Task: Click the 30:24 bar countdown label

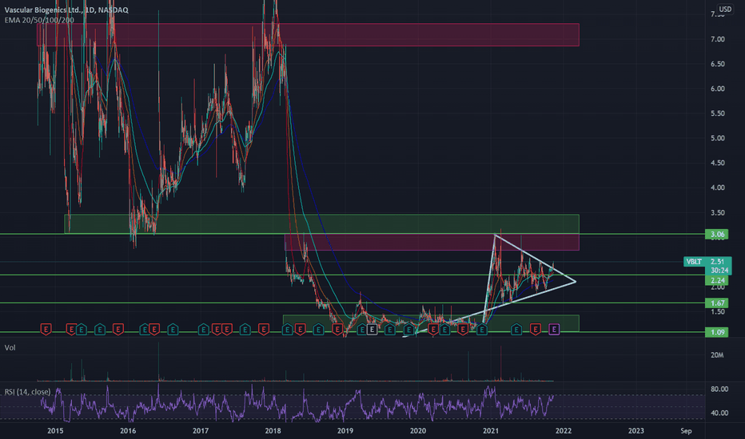Action: click(719, 270)
